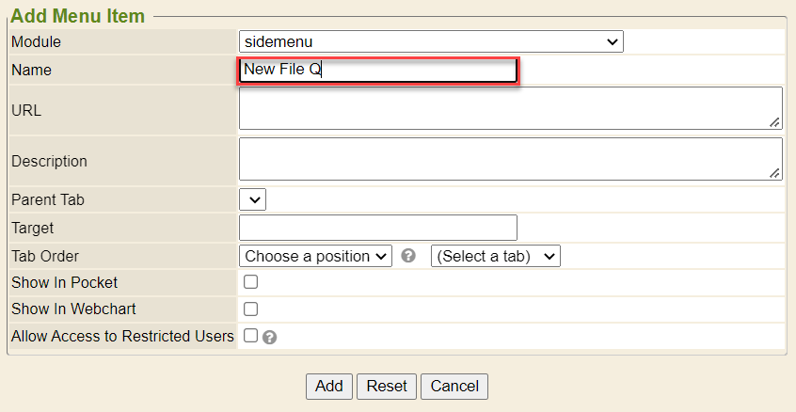Viewport: 796px width, 412px height.
Task: Click the Add Menu Item heading
Action: [78, 16]
